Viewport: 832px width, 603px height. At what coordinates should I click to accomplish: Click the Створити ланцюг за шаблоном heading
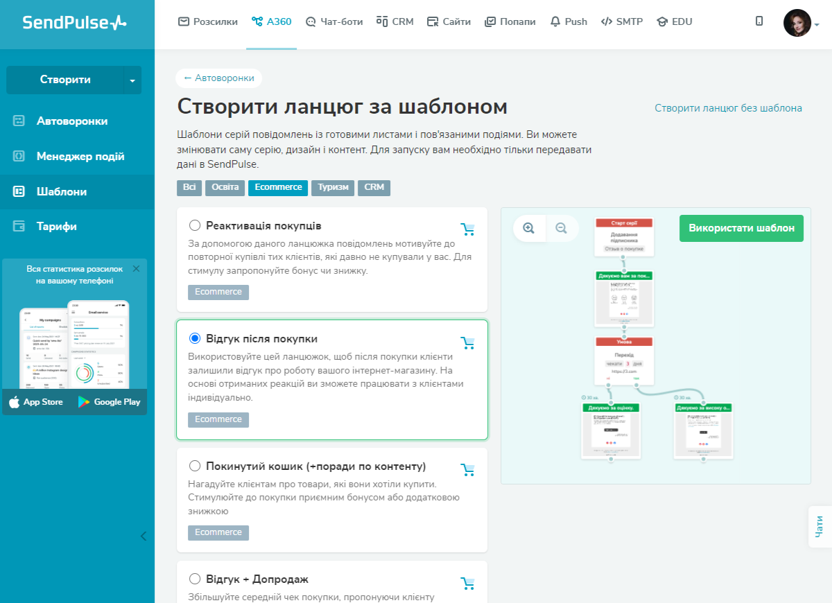click(x=343, y=107)
